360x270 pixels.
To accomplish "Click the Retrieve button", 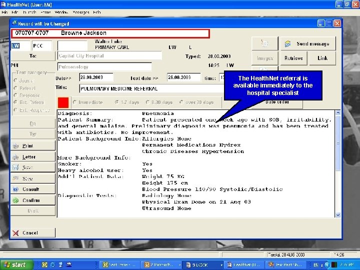I will point(293,58).
